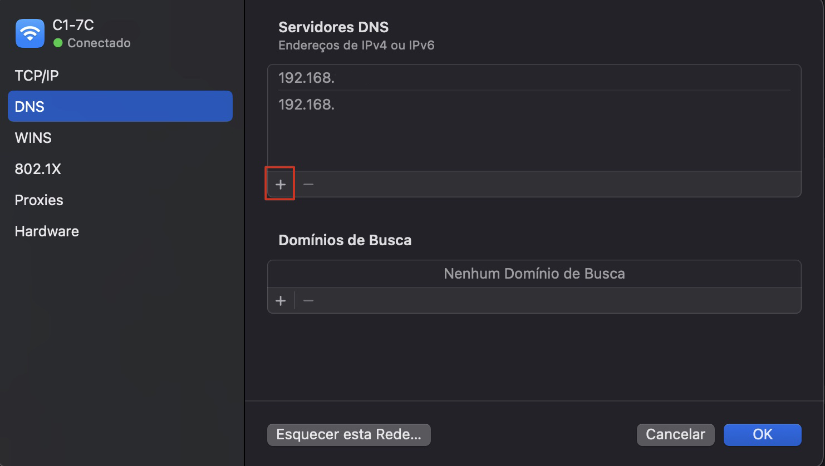Click Esquecer esta Rede button
The height and width of the screenshot is (466, 825).
coord(348,434)
